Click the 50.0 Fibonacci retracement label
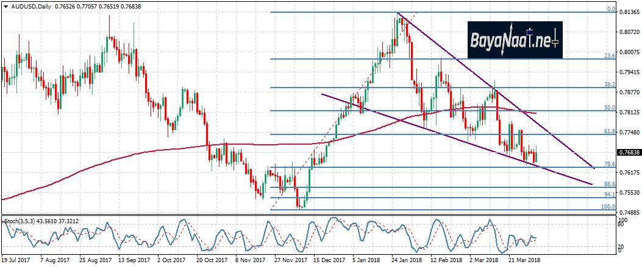Screen dimensions: 642x267 point(607,107)
